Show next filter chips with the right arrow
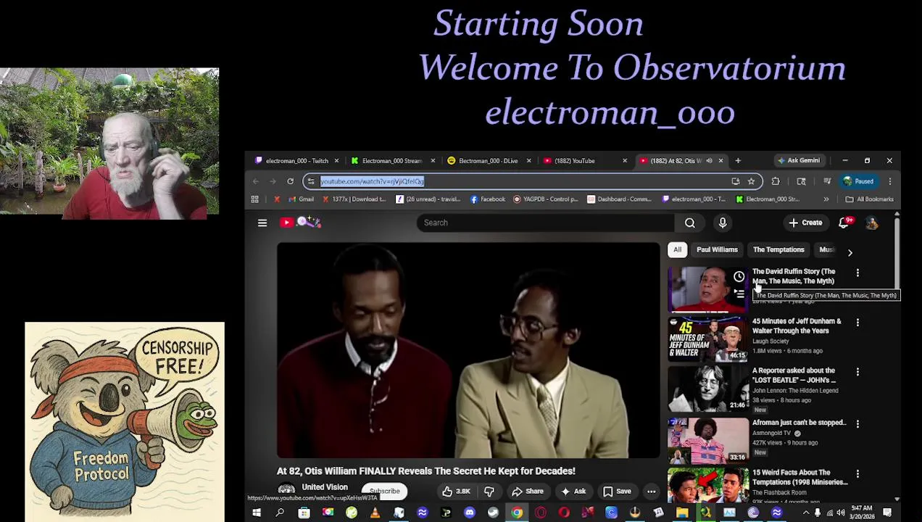922x522 pixels. click(x=850, y=252)
